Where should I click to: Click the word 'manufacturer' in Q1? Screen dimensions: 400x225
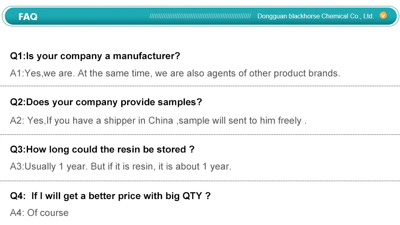click(146, 56)
